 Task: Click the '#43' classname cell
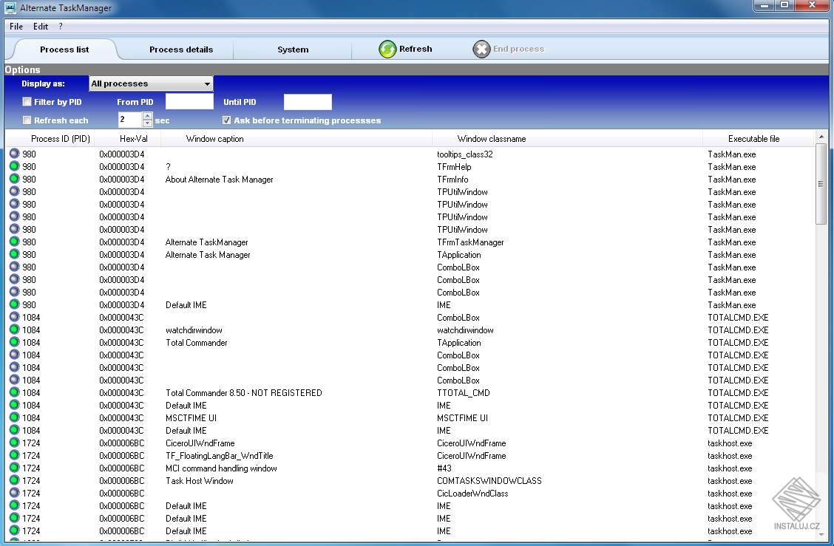(x=444, y=468)
